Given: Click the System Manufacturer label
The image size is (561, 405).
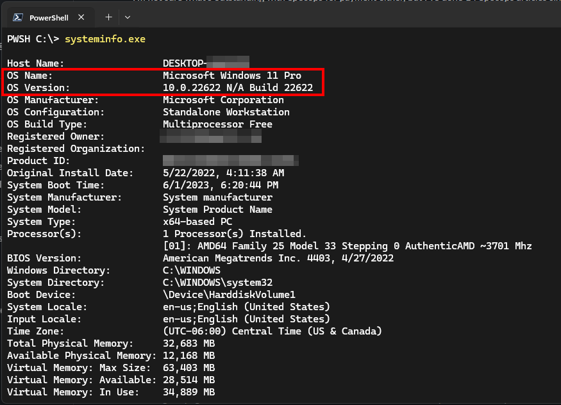Looking at the screenshot, I should coord(64,197).
